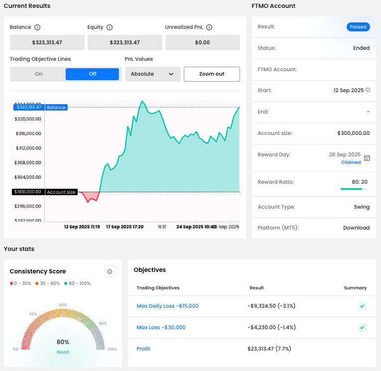Viewport: 381px width, 371px height.
Task: Click the Unrealized PnL info icon
Action: coord(209,27)
